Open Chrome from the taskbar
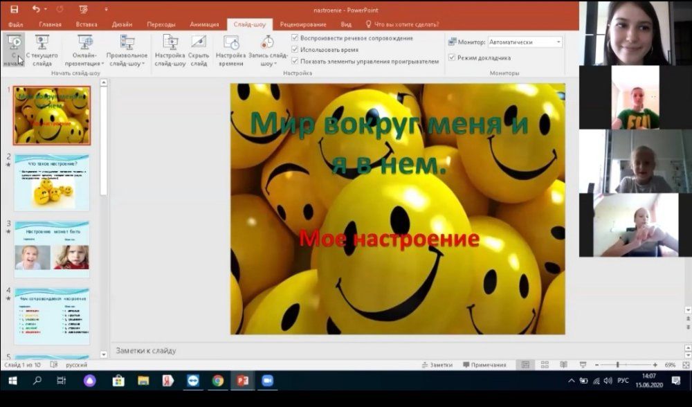This screenshot has height=407, width=692. click(217, 381)
